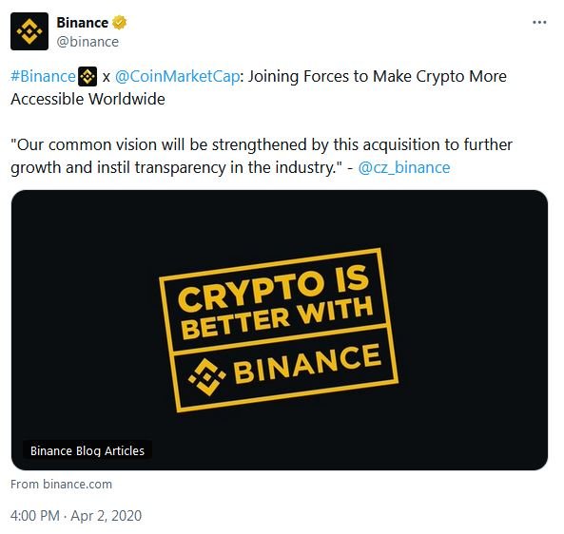This screenshot has width=564, height=534.
Task: Open the @binance handle below the name
Action: (x=88, y=42)
